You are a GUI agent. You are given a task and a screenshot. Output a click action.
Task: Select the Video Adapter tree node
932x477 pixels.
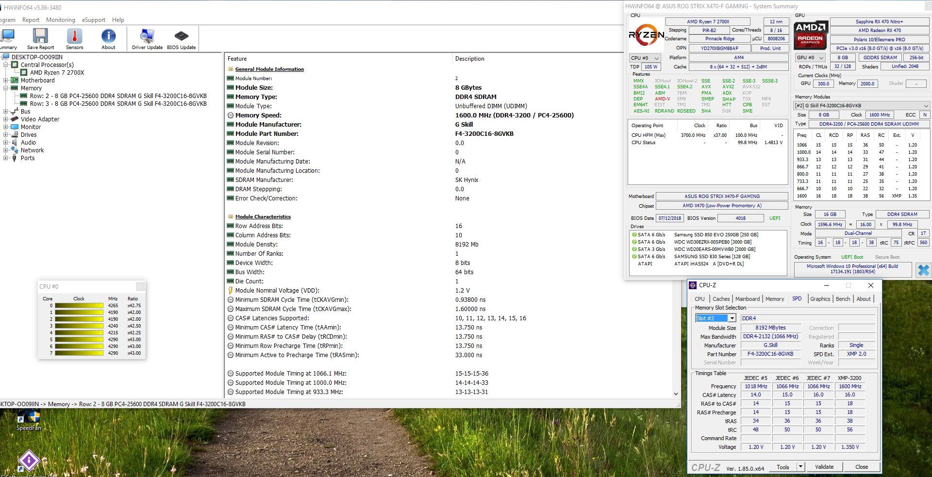40,119
